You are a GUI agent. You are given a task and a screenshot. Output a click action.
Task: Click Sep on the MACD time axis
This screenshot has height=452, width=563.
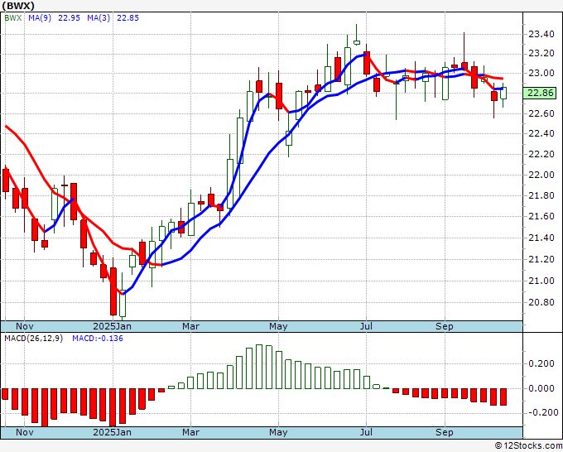445,432
